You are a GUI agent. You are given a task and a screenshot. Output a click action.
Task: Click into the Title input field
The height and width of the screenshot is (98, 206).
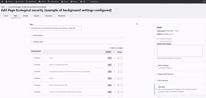click(56, 28)
